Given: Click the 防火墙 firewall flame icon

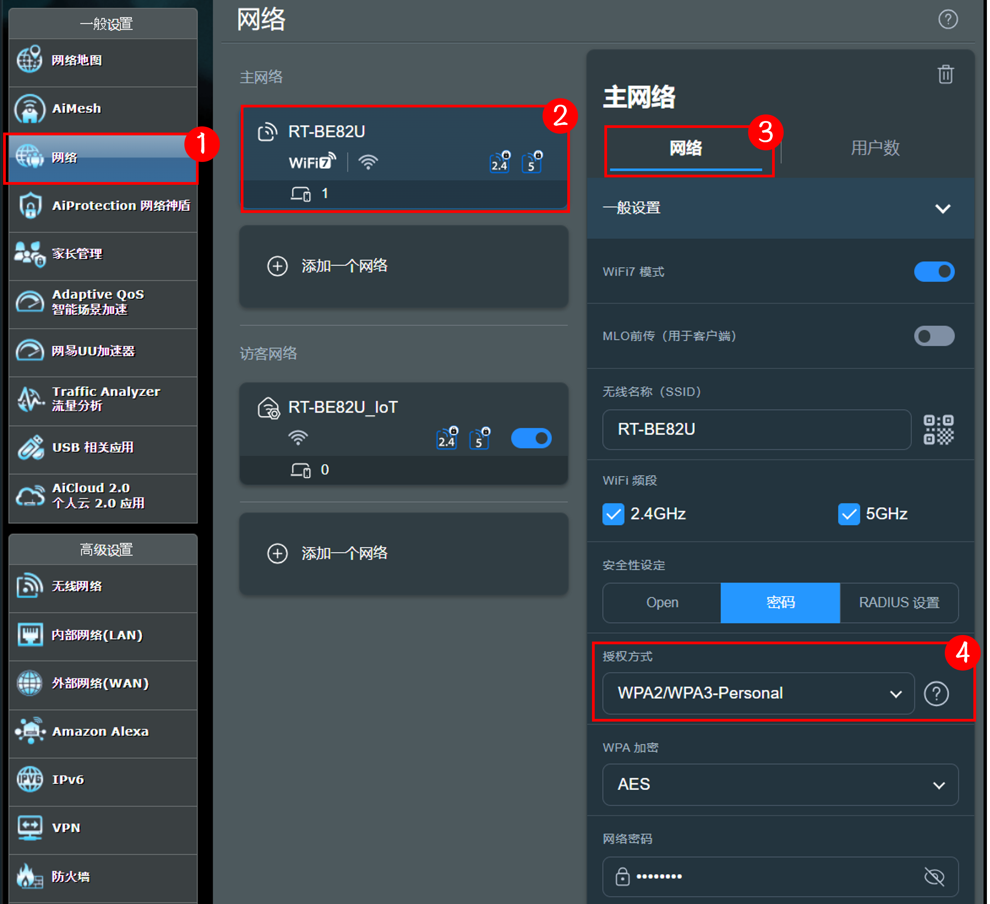Looking at the screenshot, I should click(29, 877).
